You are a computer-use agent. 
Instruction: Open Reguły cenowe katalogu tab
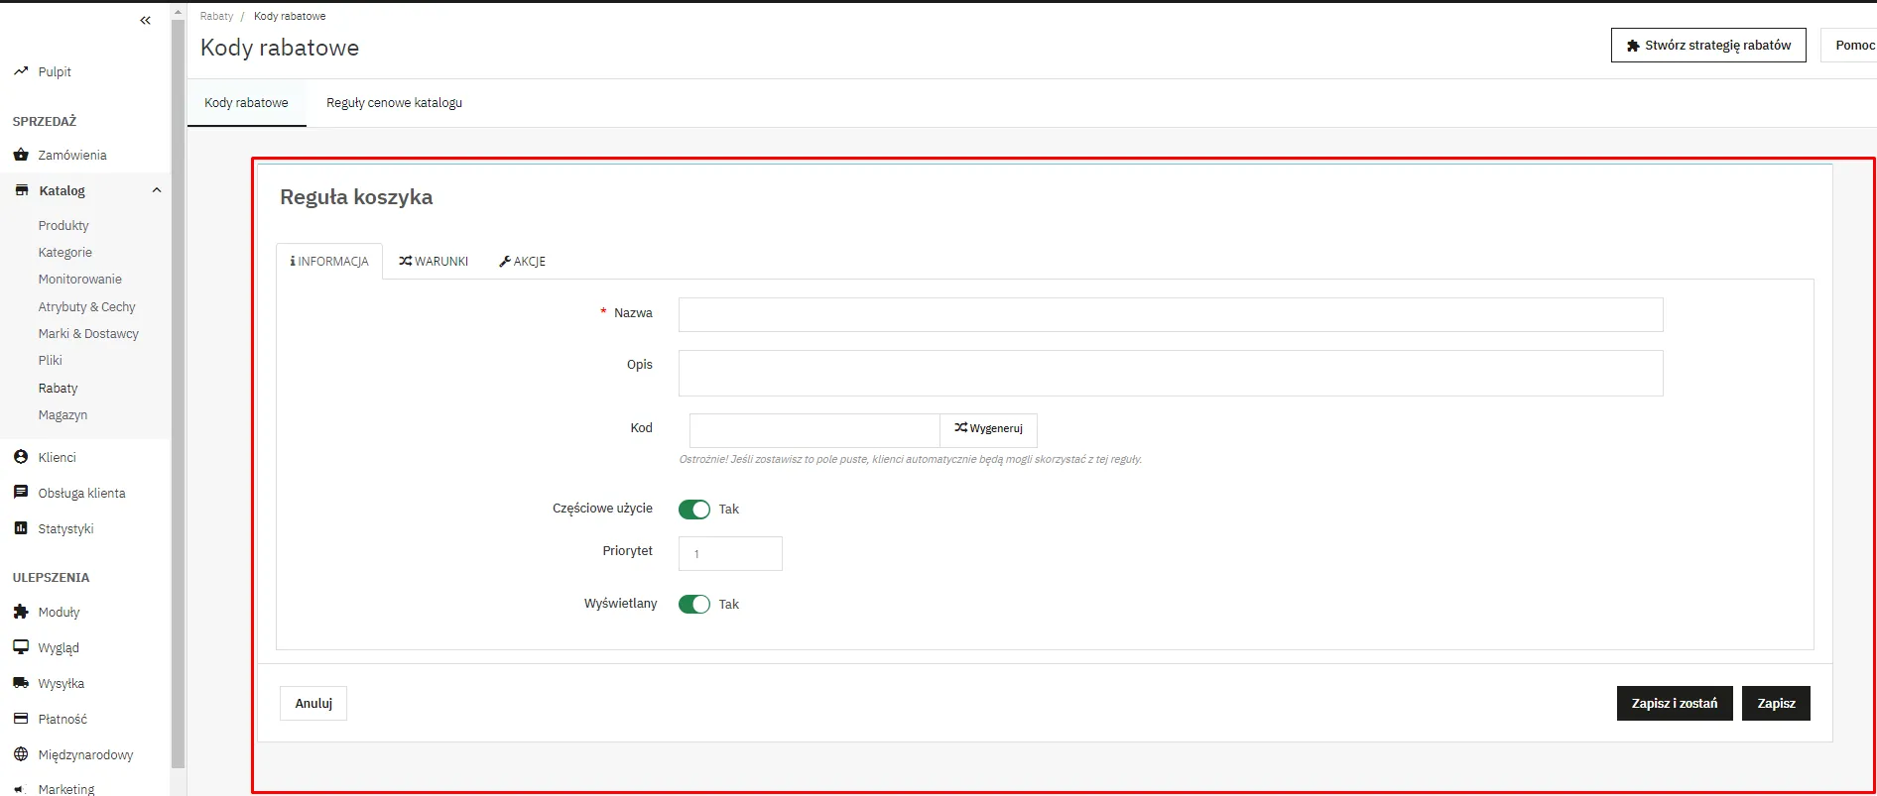click(394, 103)
